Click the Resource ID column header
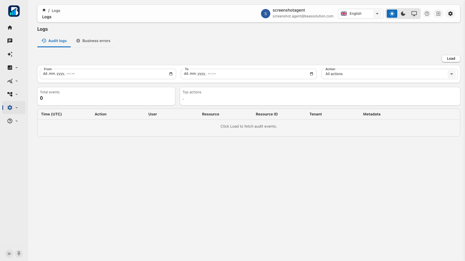Image resolution: width=465 pixels, height=261 pixels. (267, 114)
